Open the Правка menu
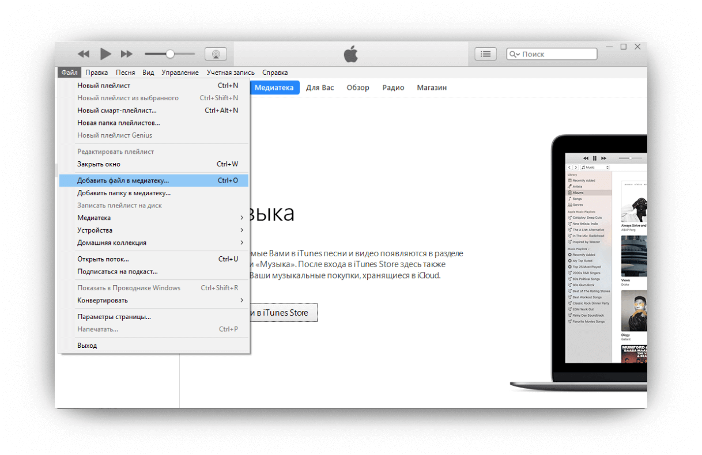 97,73
